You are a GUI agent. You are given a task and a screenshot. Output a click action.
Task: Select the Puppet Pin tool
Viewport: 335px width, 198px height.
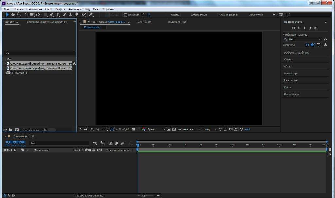pyautogui.click(x=91, y=14)
